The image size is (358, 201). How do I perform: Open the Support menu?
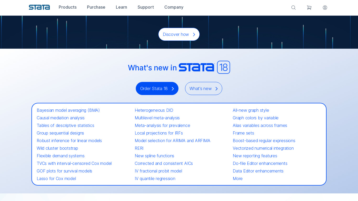[x=146, y=7]
